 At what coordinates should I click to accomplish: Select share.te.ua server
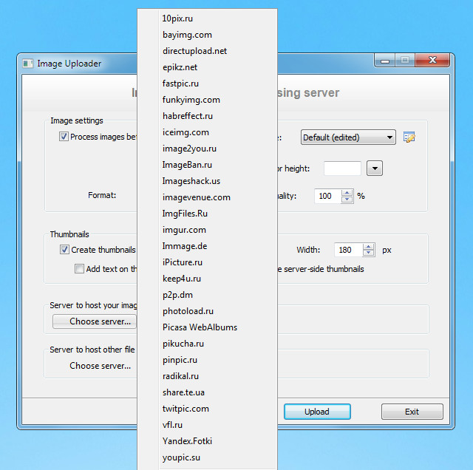(207, 393)
